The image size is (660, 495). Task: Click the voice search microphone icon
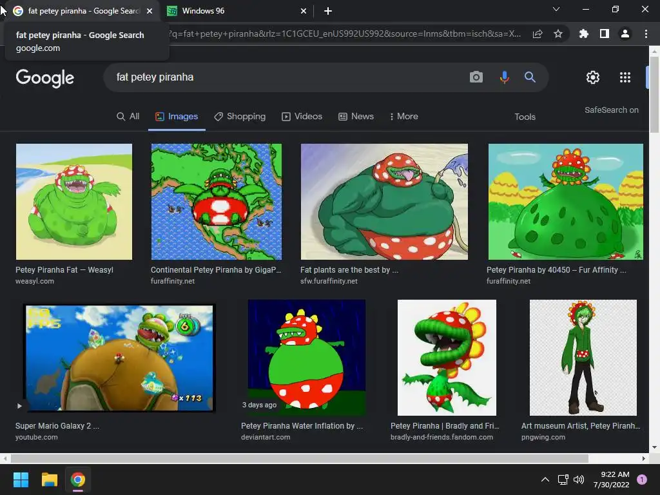[504, 77]
